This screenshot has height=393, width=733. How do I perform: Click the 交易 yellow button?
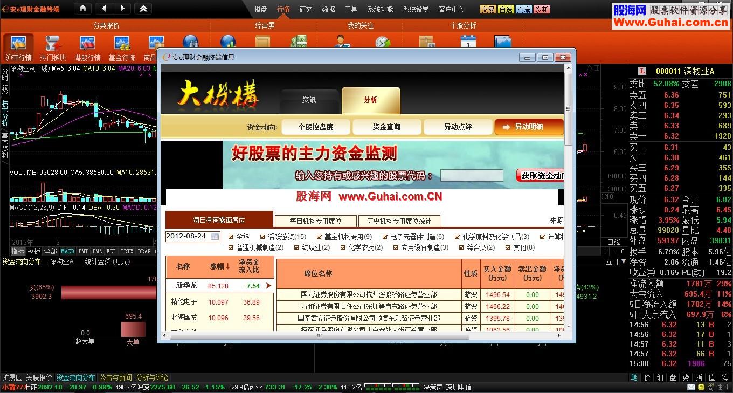[488, 9]
